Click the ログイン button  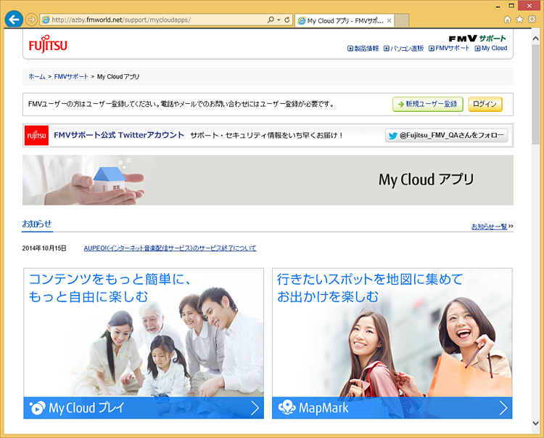coord(485,104)
